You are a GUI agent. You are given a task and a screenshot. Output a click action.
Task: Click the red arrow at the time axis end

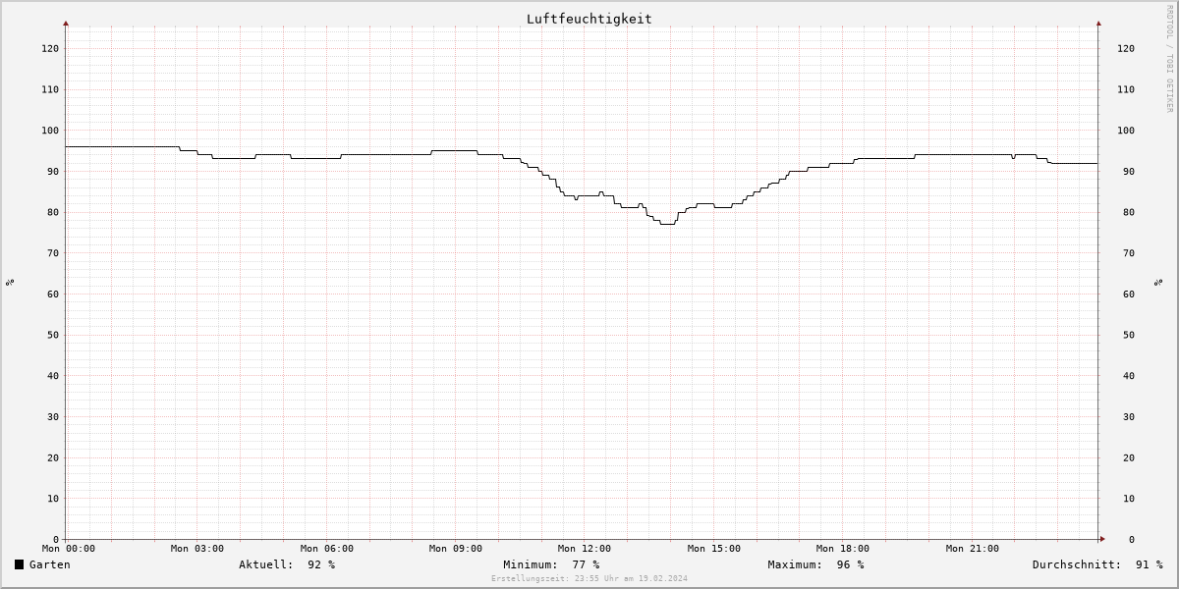[1102, 539]
